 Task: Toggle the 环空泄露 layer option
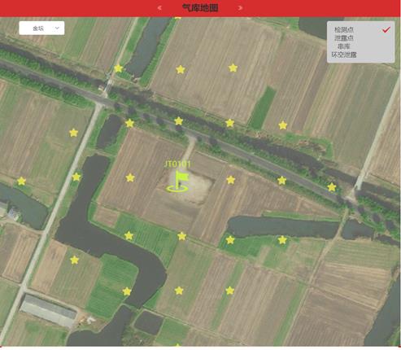(x=344, y=55)
